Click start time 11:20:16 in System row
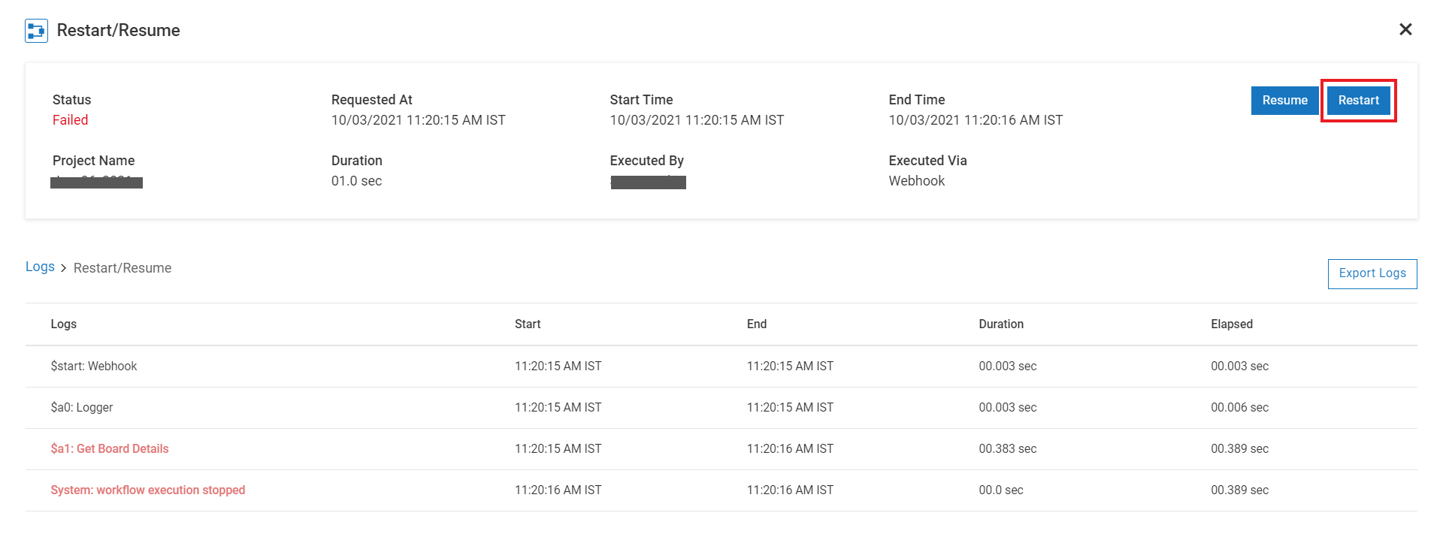The width and height of the screenshot is (1443, 552). click(x=558, y=490)
